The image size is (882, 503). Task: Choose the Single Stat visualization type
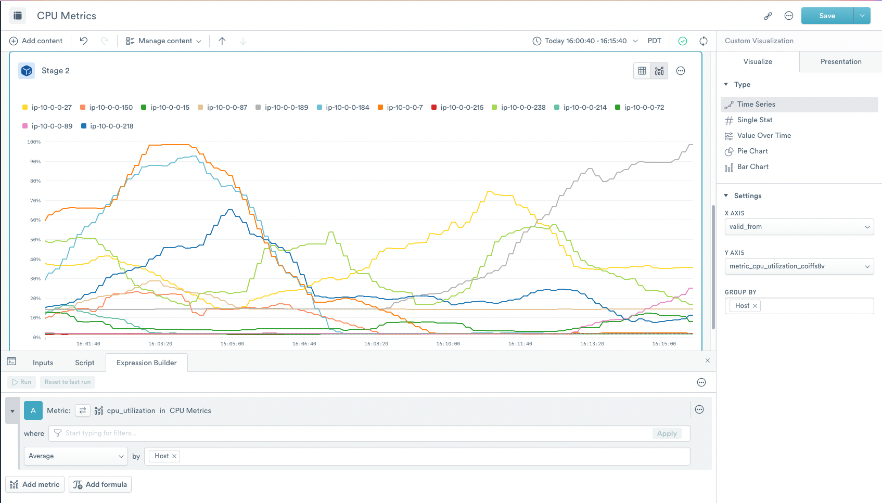coord(799,120)
